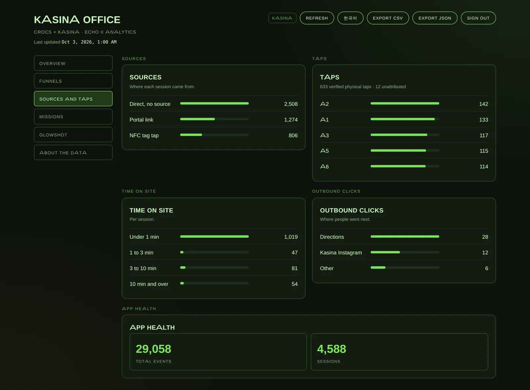Click the 47 value for 1 to 3 min
Screen dimensions: 530x390
294,253
